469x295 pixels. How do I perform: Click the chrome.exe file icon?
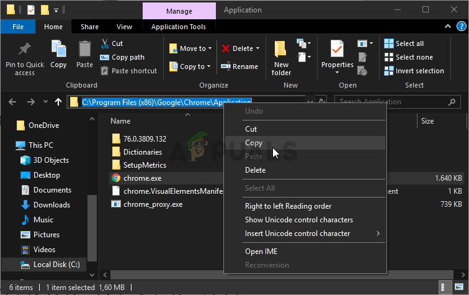coord(116,178)
